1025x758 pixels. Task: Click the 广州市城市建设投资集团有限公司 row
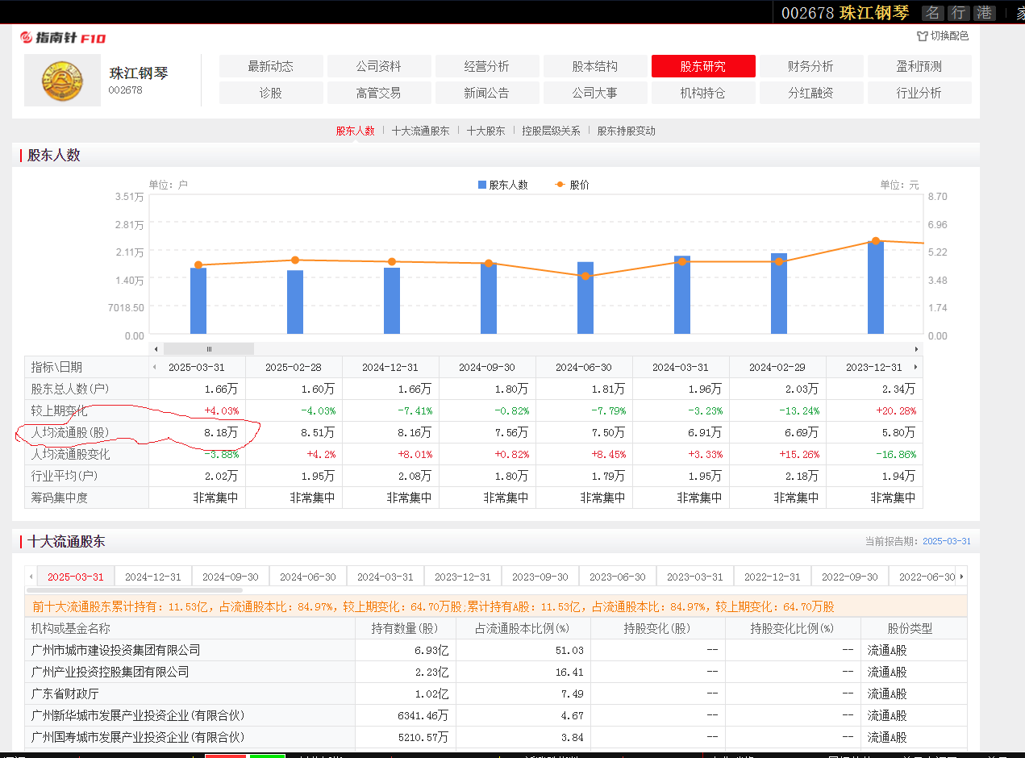point(496,650)
